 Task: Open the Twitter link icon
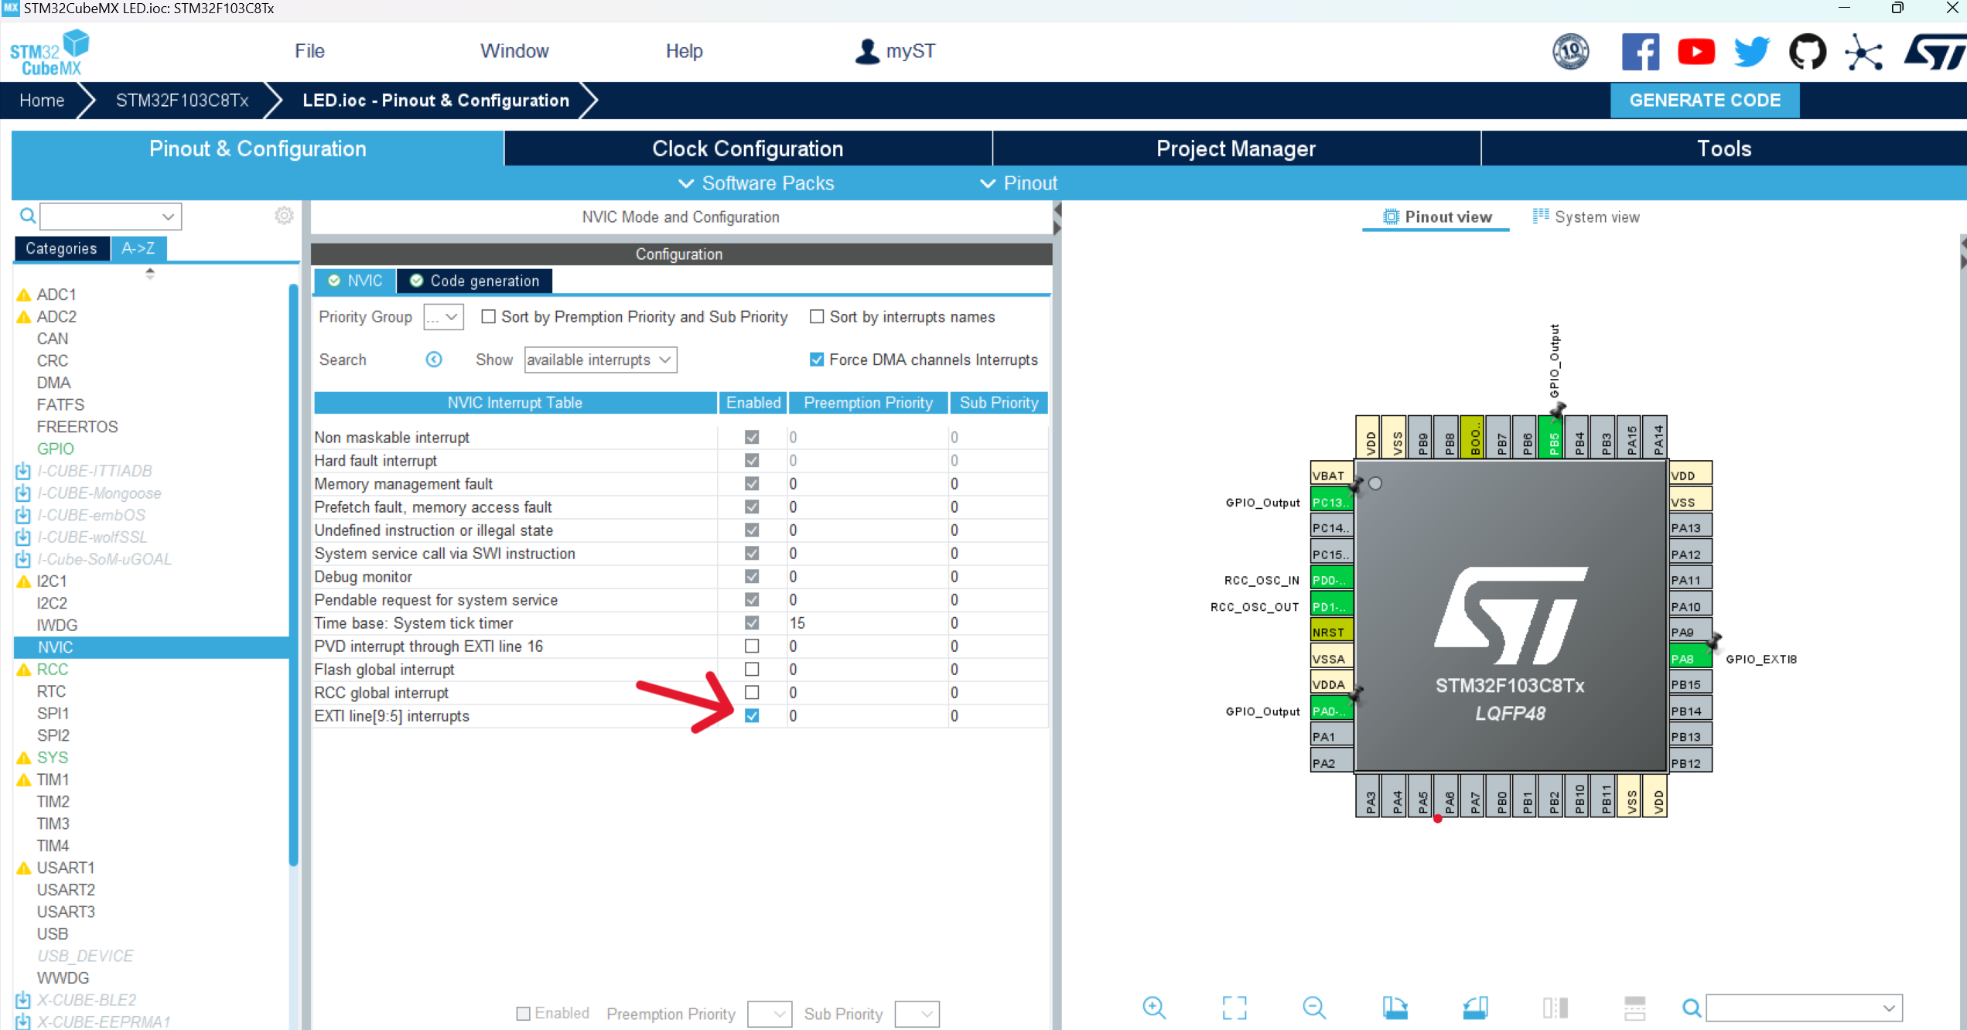[1751, 52]
